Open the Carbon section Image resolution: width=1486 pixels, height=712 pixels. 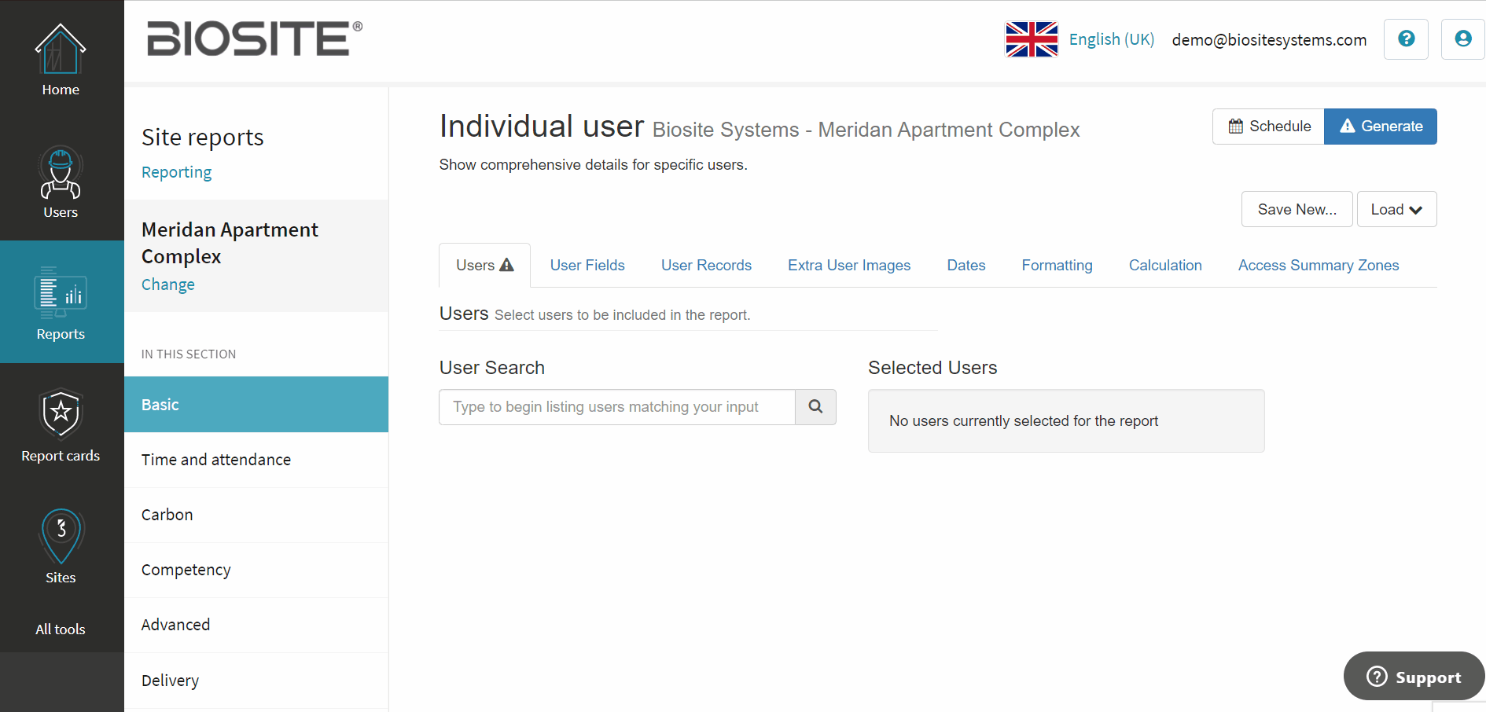tap(256, 515)
